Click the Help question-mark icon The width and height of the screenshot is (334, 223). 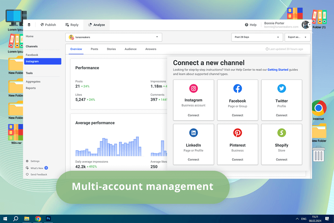point(246,25)
